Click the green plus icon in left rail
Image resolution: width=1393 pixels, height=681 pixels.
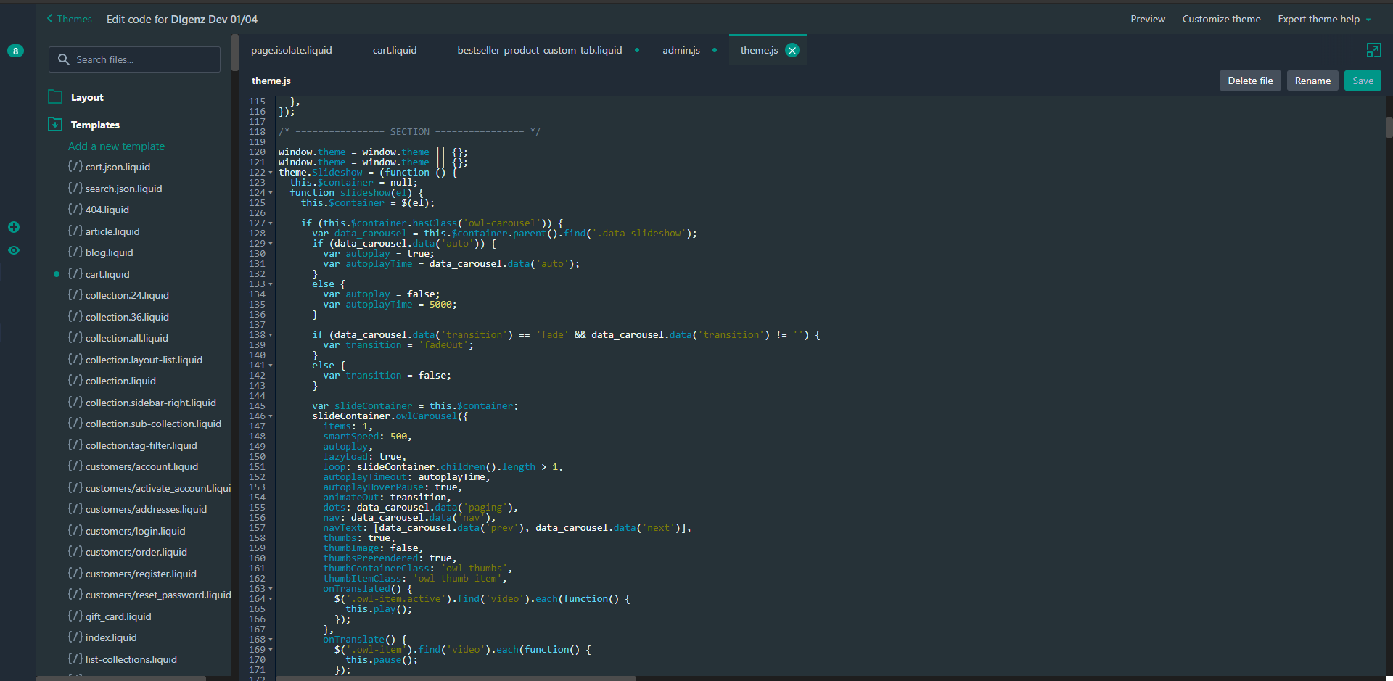pyautogui.click(x=14, y=227)
